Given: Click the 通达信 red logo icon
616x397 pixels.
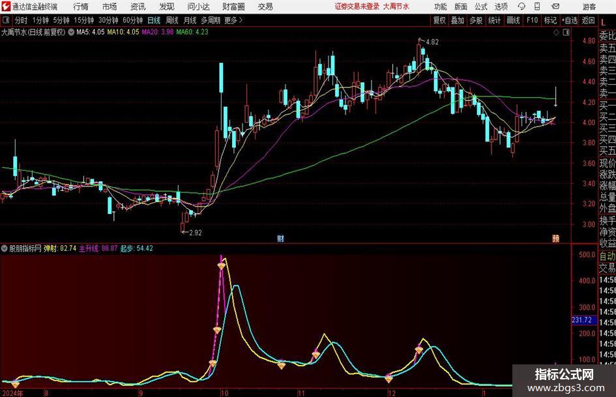Looking at the screenshot, I should [6, 7].
